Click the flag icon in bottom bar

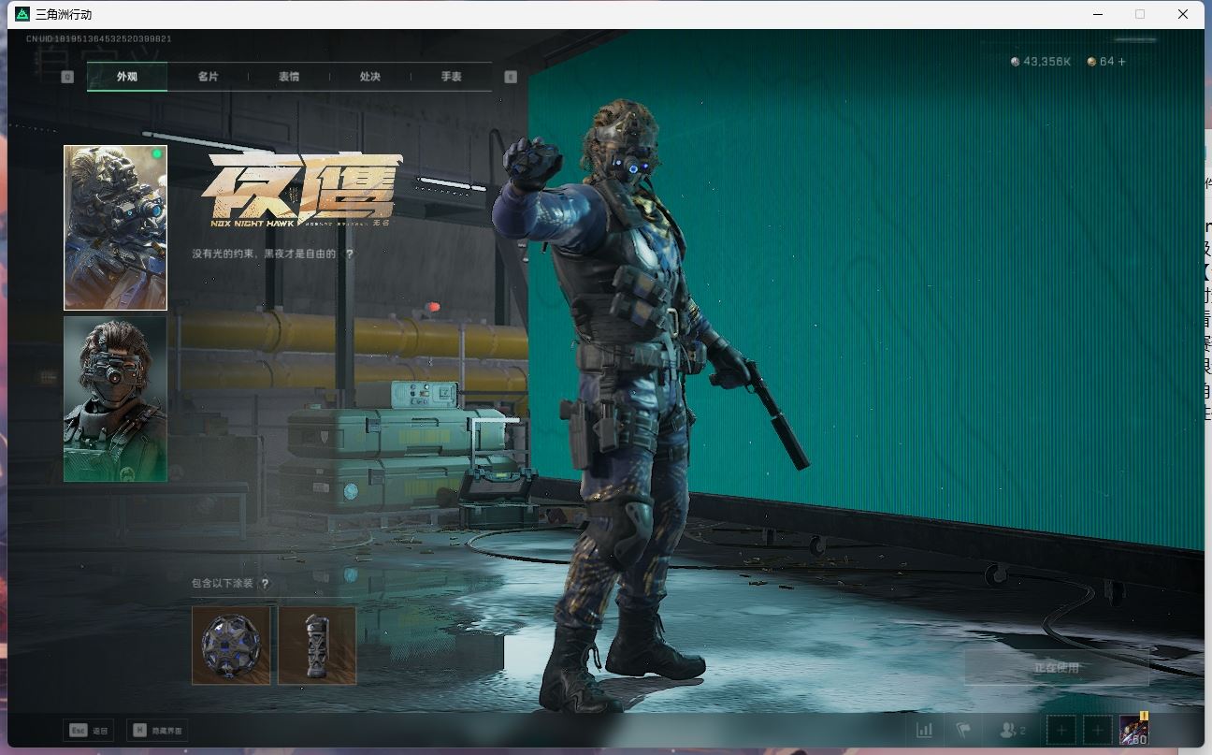click(x=963, y=730)
